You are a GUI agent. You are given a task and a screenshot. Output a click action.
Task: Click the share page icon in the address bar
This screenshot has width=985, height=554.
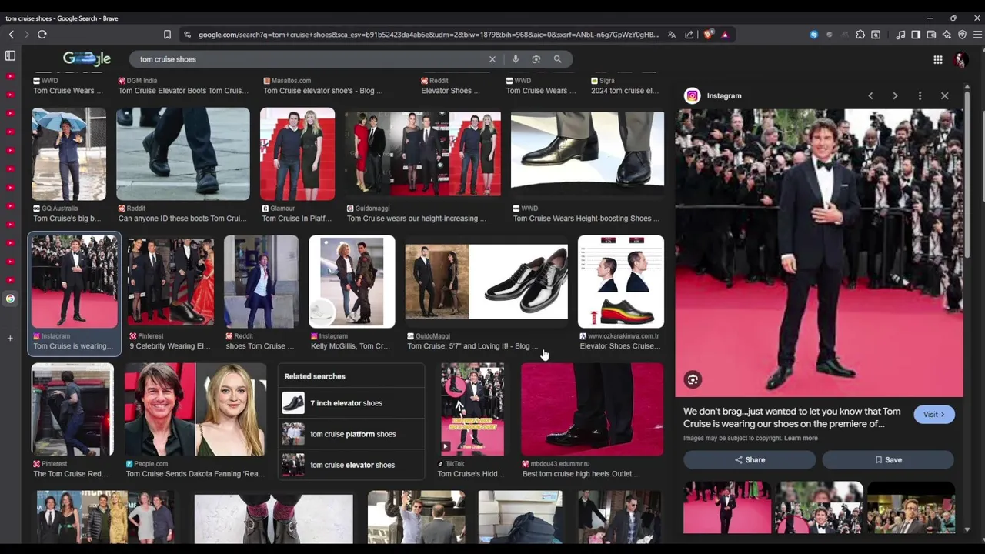coord(689,35)
